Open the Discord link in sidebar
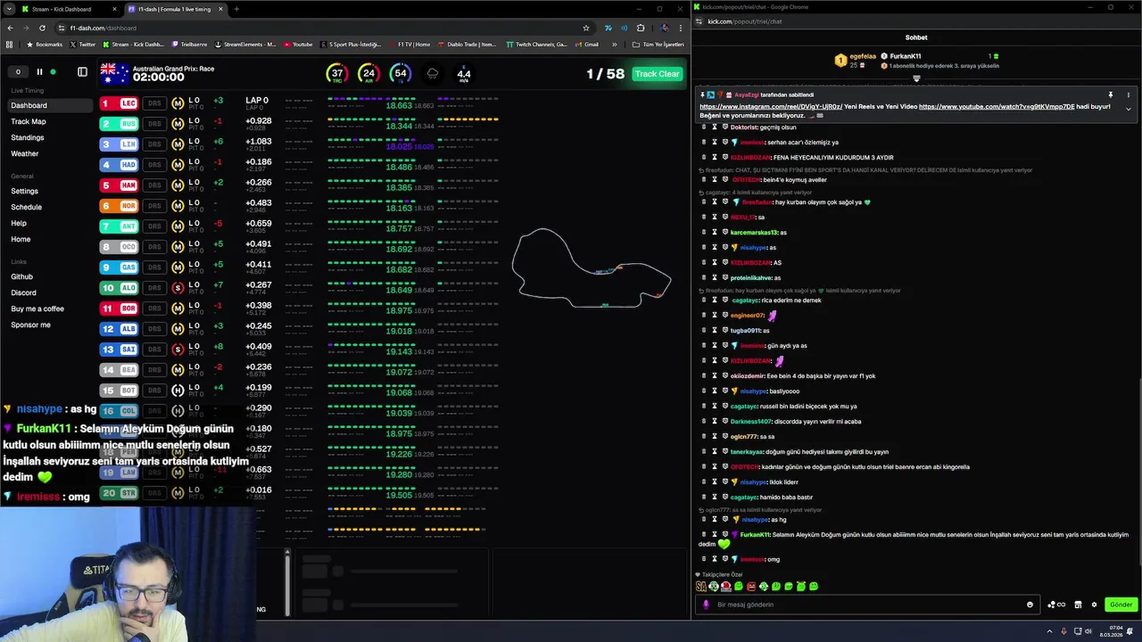Screen dimensions: 1142x642 [24, 292]
